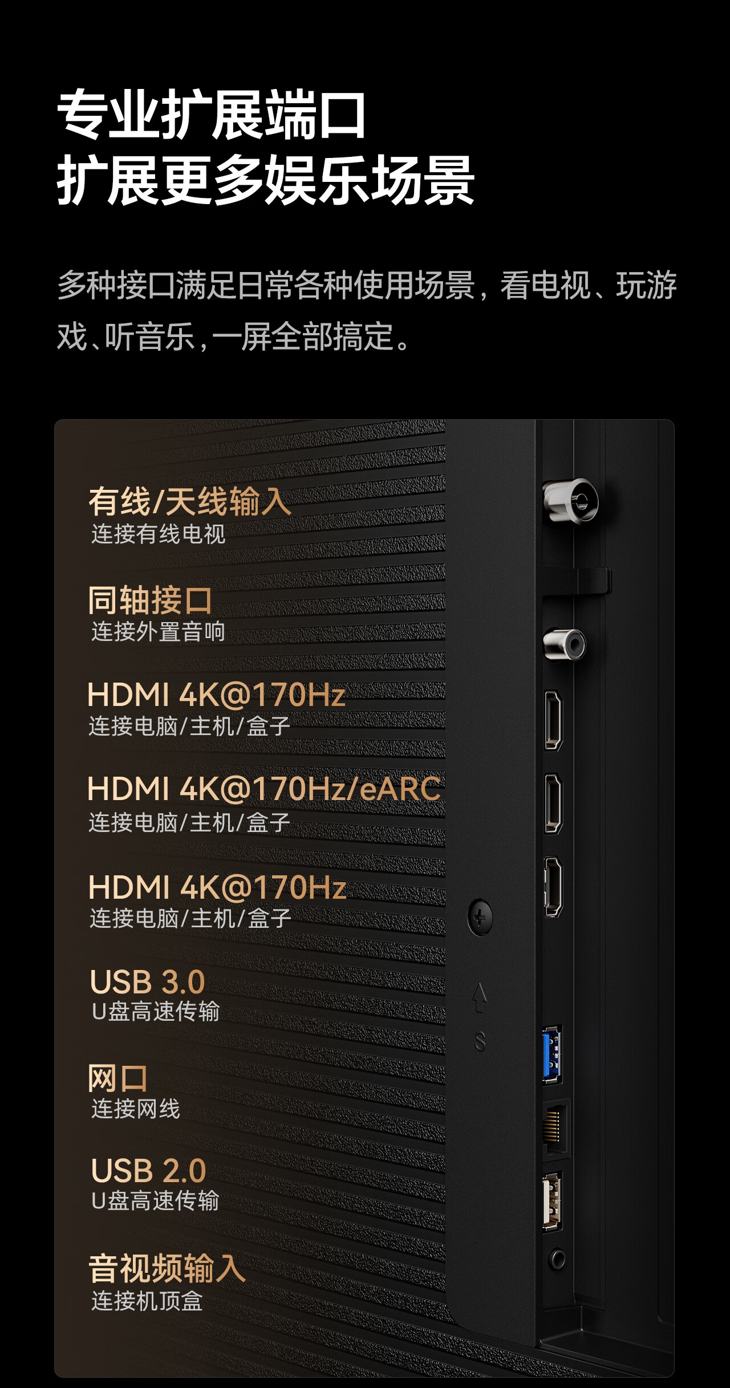
Task: Click the 专业扩展端口 headline
Action: (x=212, y=115)
